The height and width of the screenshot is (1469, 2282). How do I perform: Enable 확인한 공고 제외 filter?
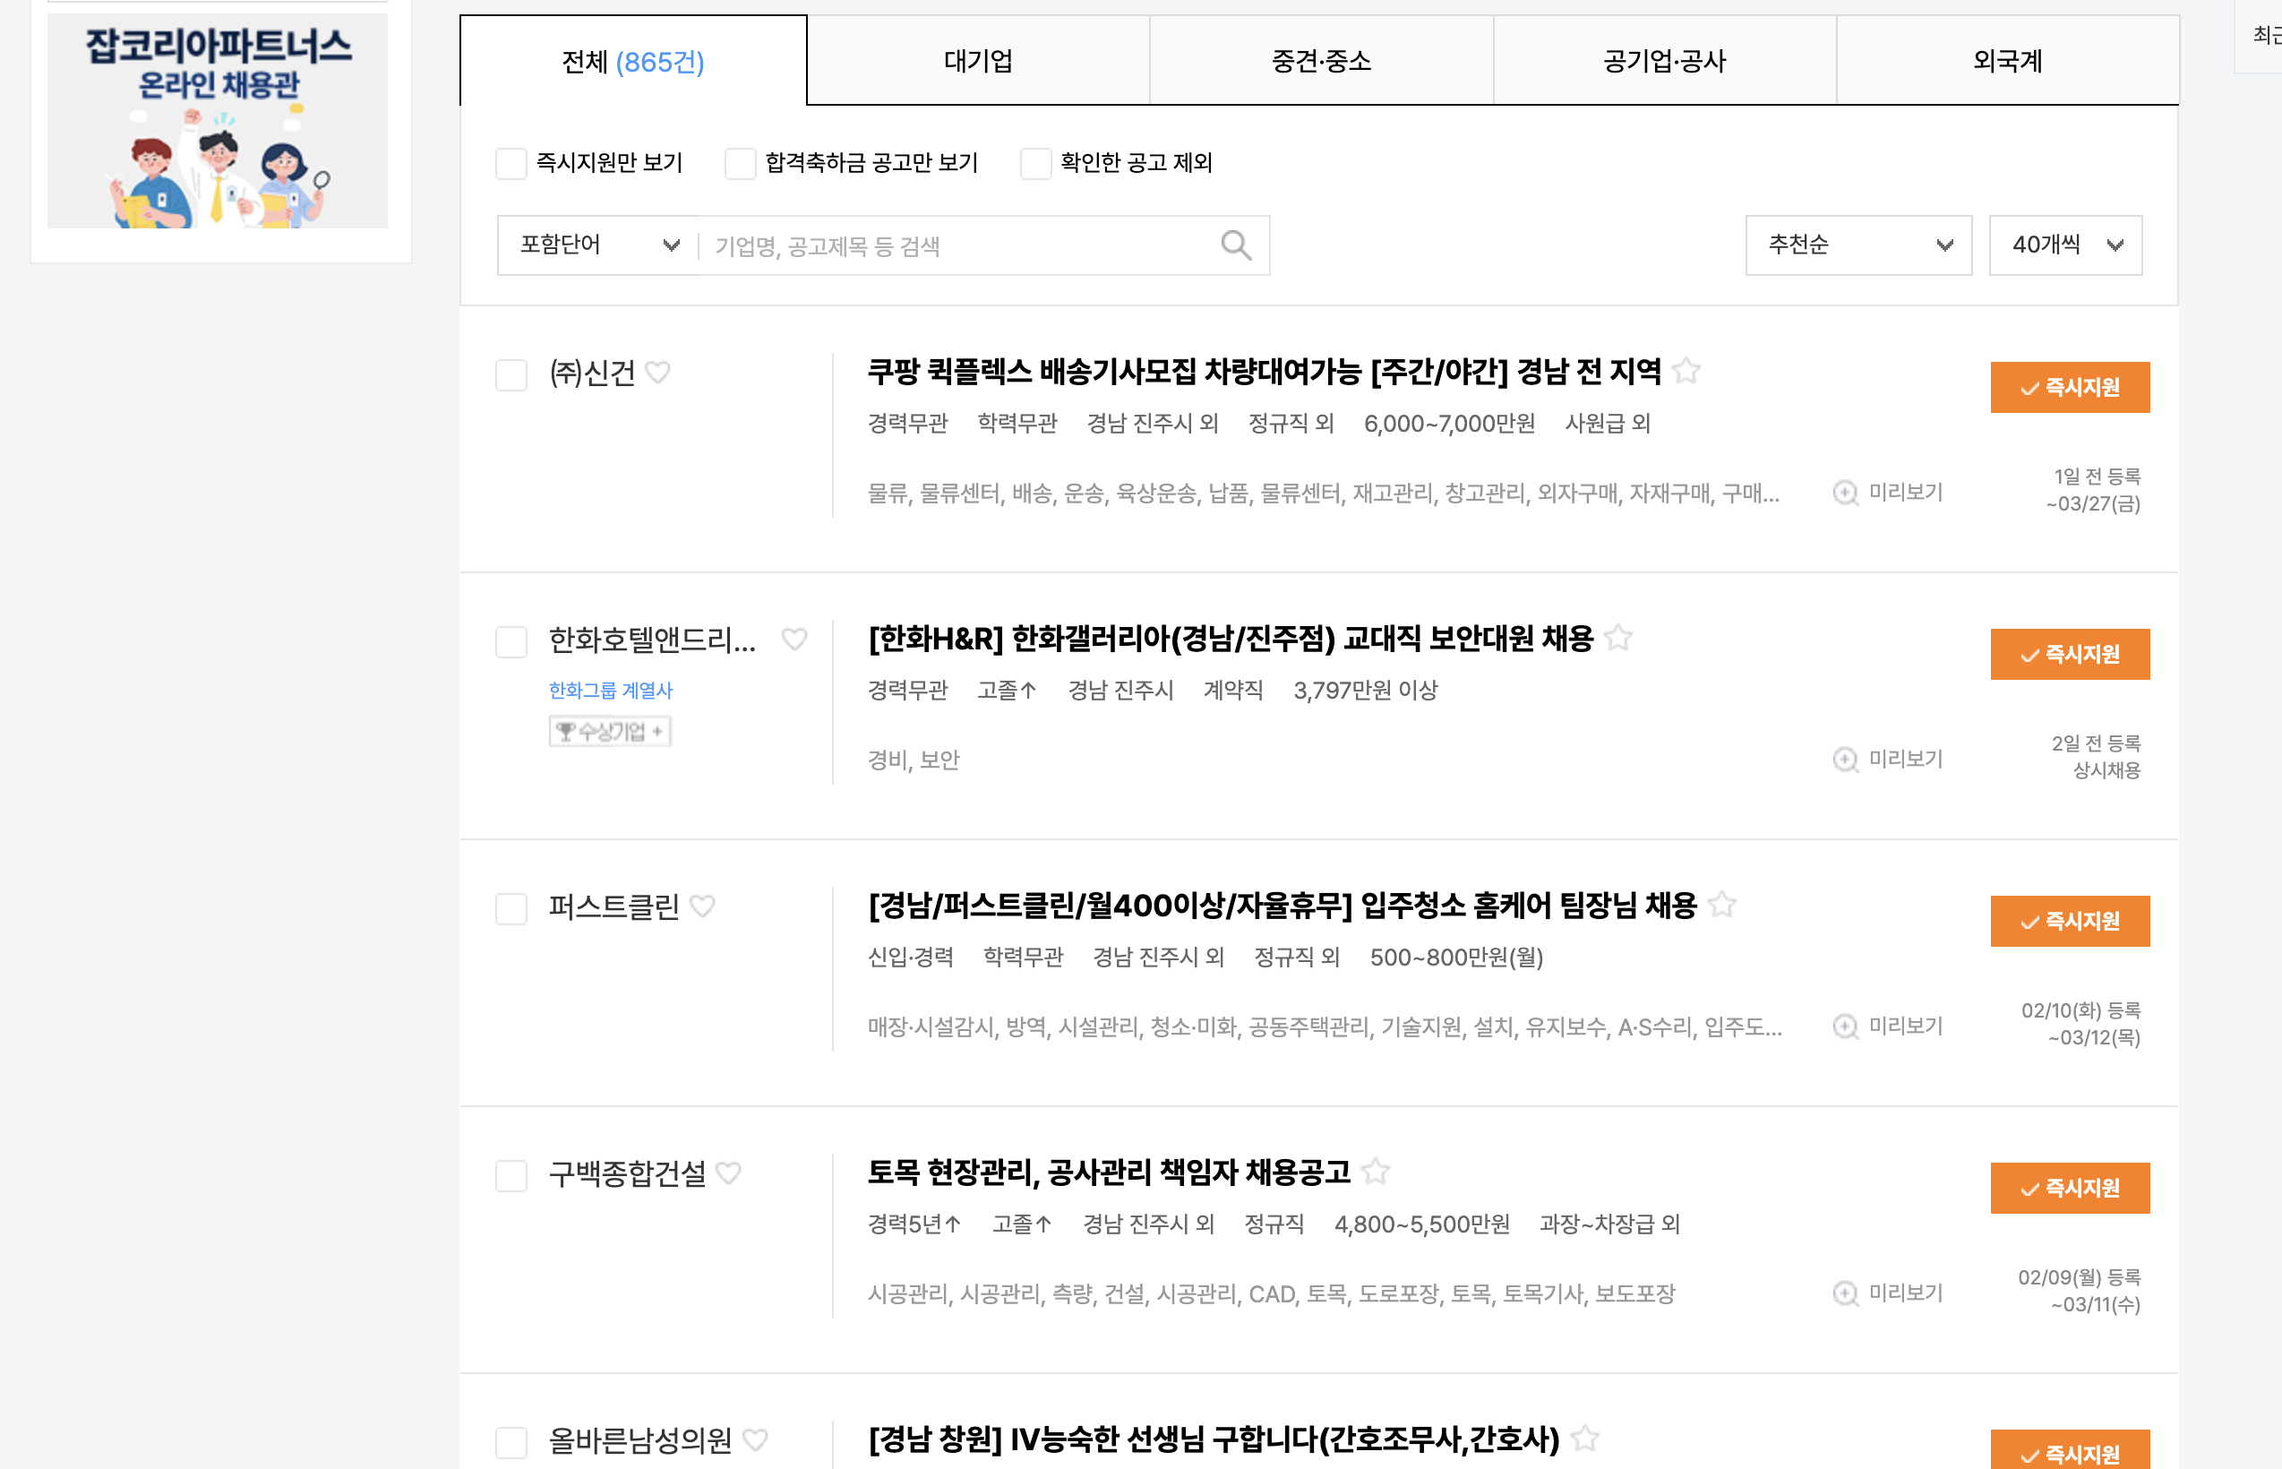click(1035, 163)
